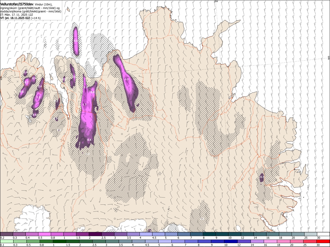Pick the dark teal 8–9 swatch, upper legend
The height and width of the screenshot is (247, 330).
click(x=209, y=234)
